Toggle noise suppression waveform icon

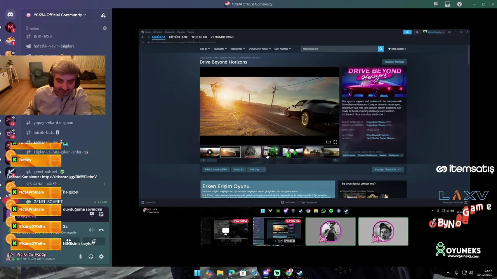(x=92, y=230)
